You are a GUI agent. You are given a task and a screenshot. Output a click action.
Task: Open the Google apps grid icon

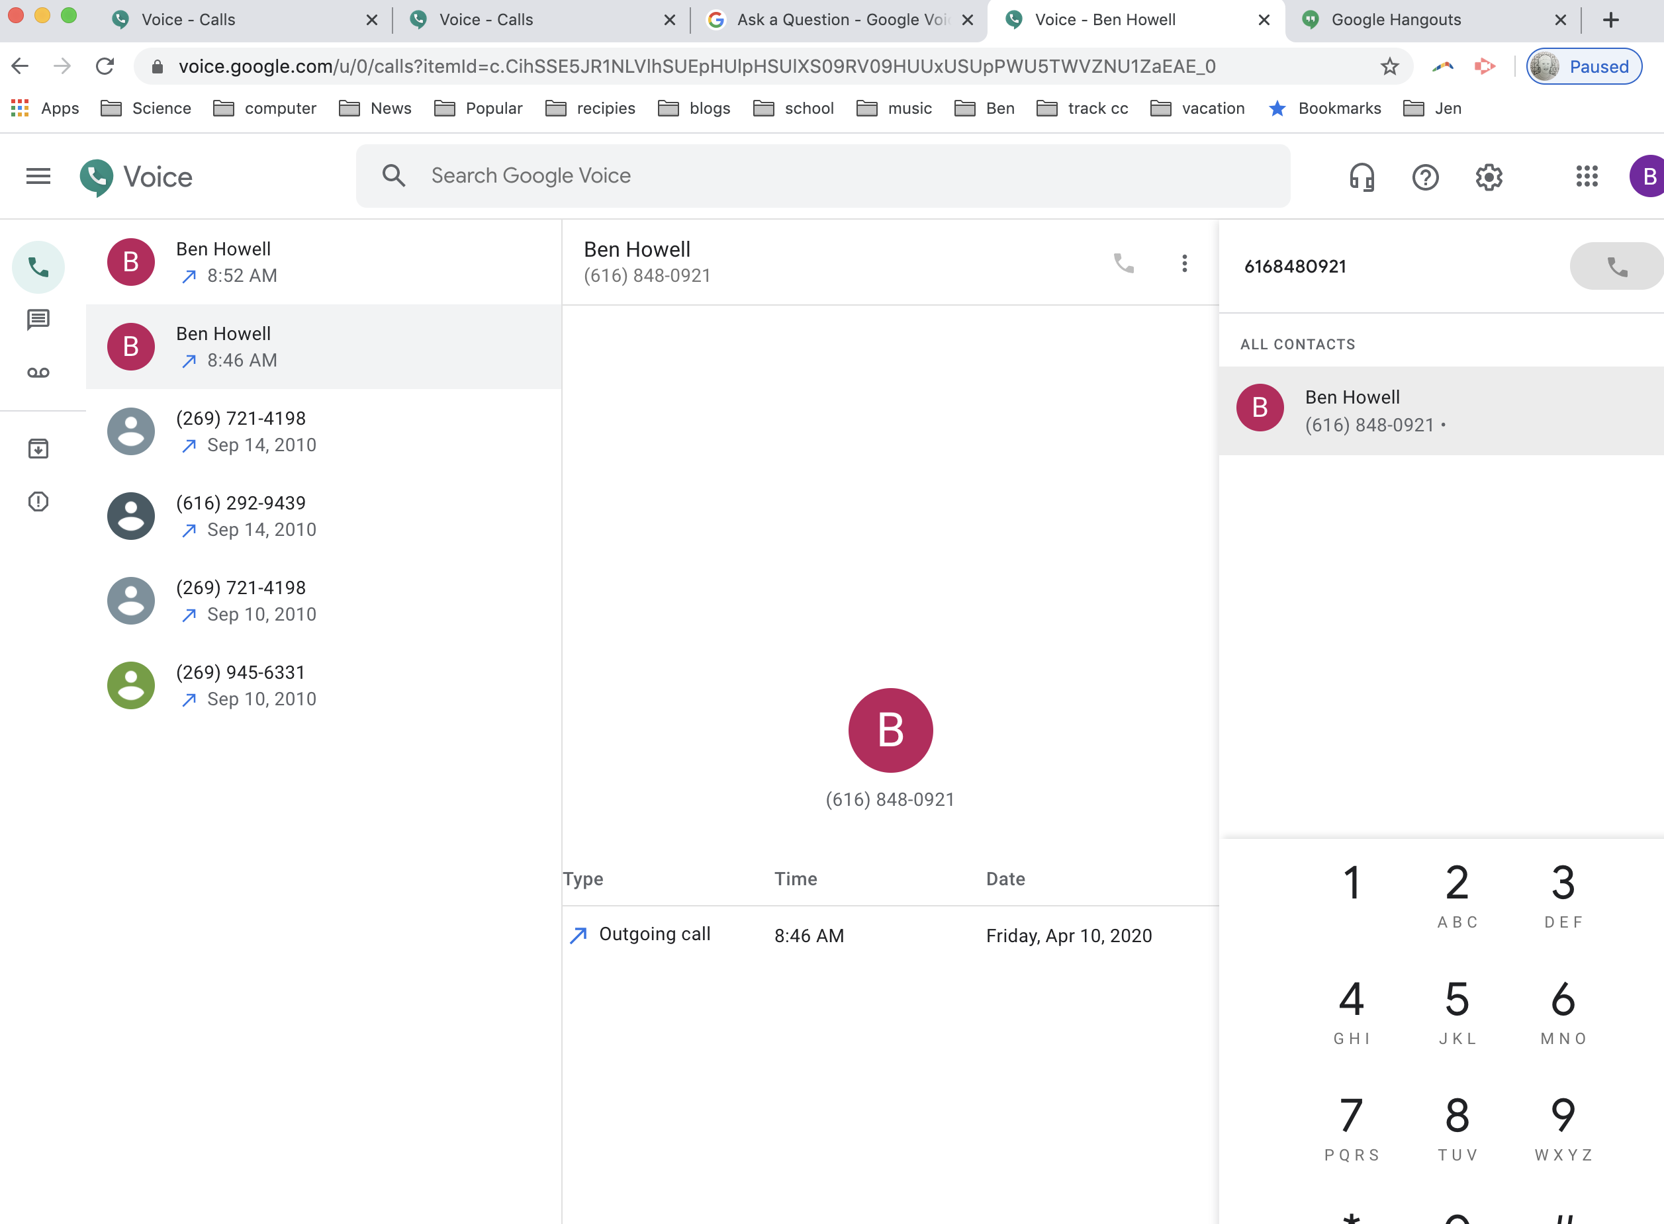pos(1586,177)
